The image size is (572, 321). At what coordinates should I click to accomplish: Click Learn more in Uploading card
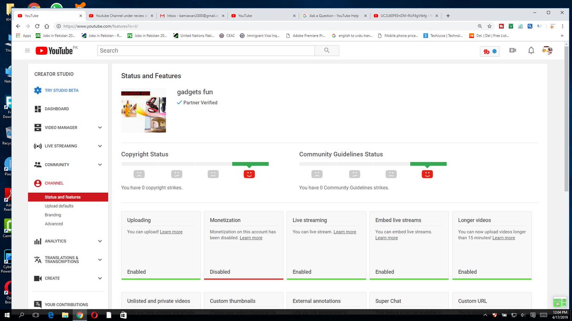point(171,232)
